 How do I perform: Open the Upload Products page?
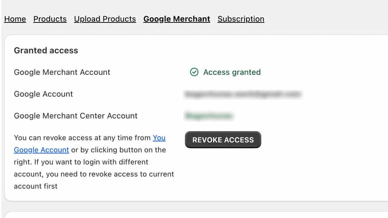(x=104, y=19)
